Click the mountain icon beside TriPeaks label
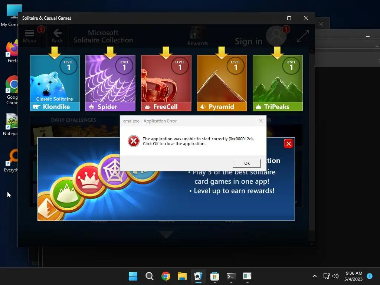The width and height of the screenshot is (380, 285). point(259,107)
